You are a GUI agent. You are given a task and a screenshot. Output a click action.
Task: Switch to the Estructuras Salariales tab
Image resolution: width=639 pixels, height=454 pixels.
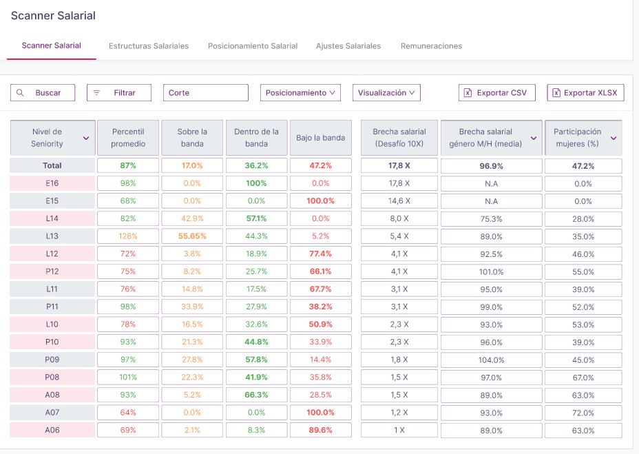point(149,46)
